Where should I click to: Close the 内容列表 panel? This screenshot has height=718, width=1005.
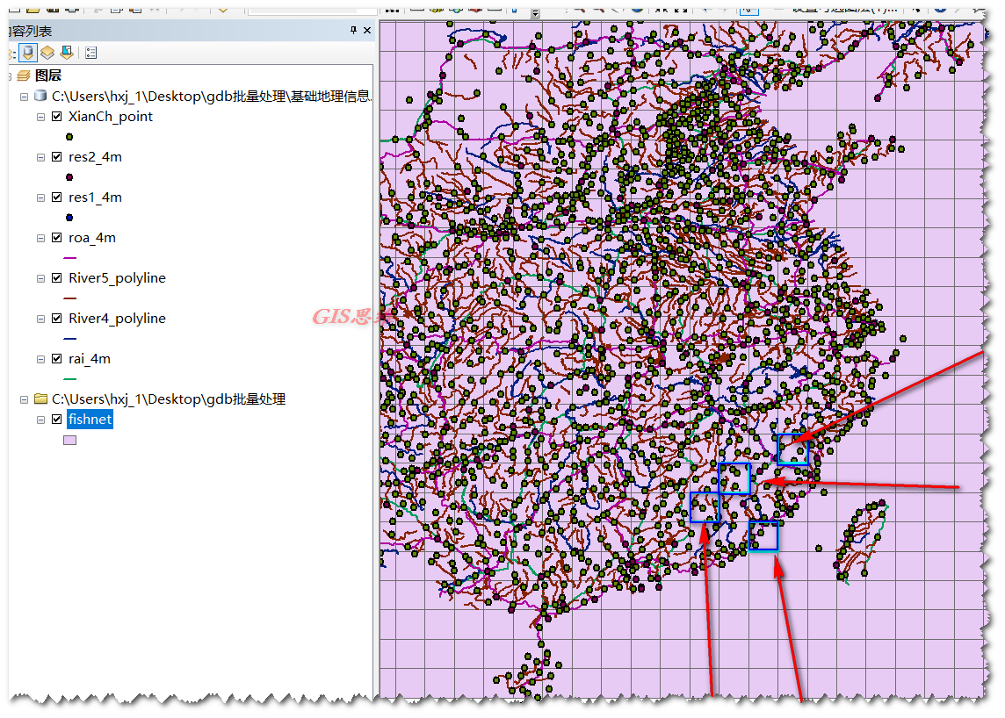coord(368,29)
